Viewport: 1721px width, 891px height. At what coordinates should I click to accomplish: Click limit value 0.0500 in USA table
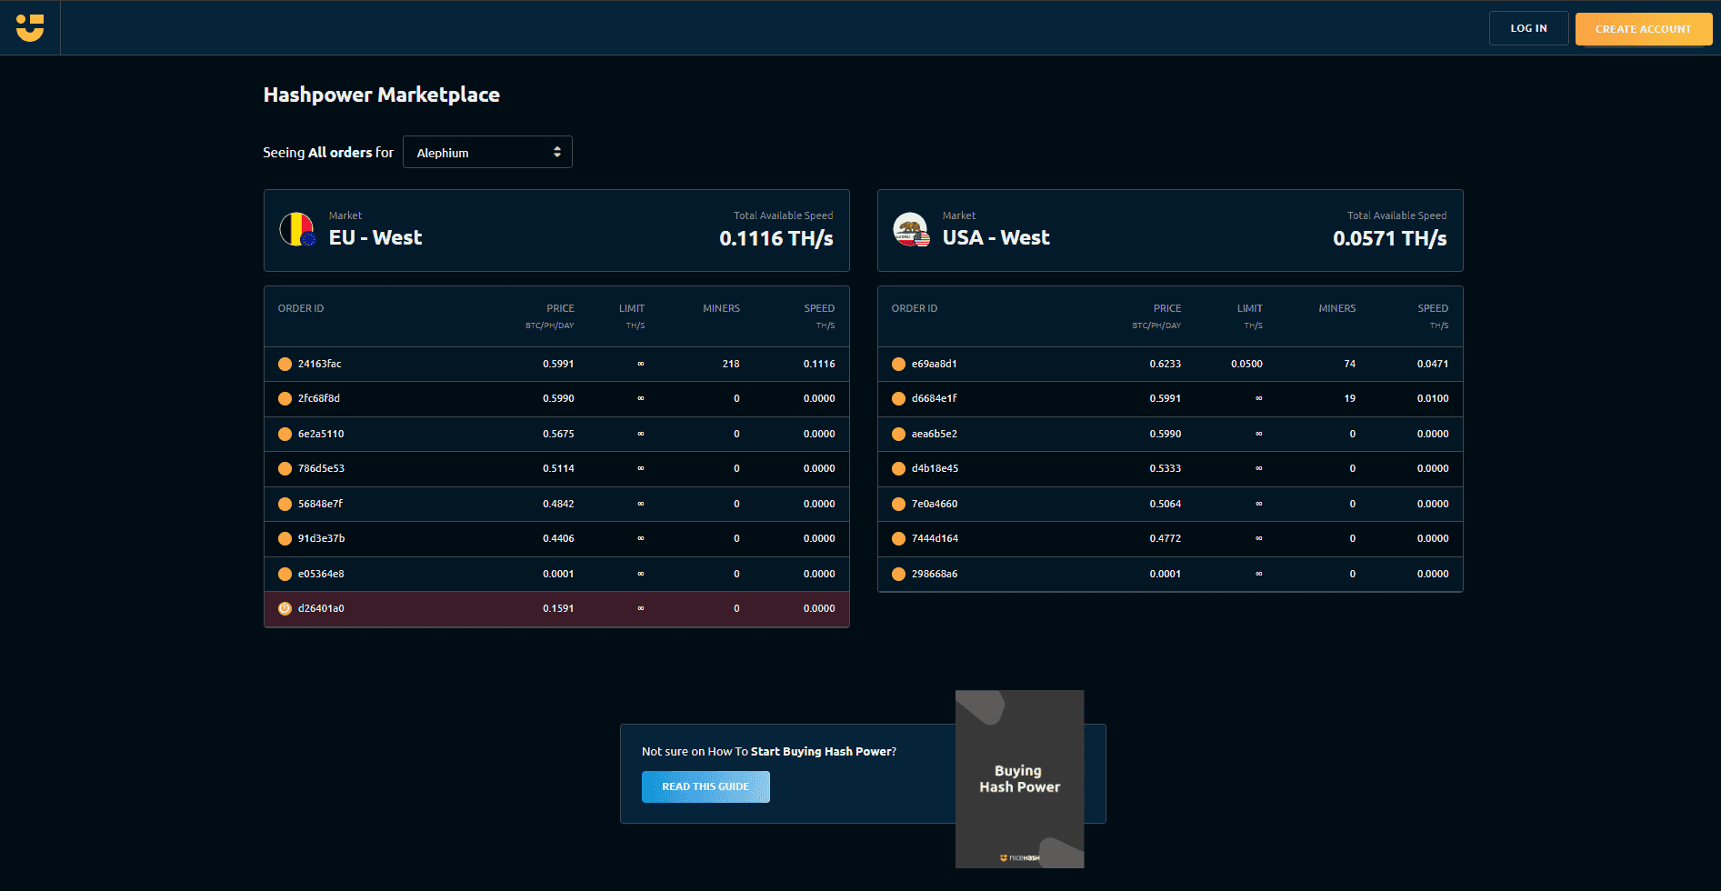click(1246, 364)
